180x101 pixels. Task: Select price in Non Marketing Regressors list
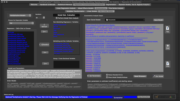coord(55,36)
